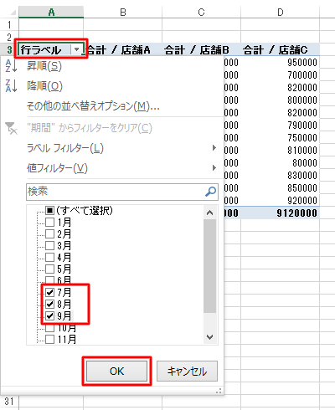The height and width of the screenshot is (410, 335).
Task: Uncheck the 7月 checkbox
Action: (49, 292)
